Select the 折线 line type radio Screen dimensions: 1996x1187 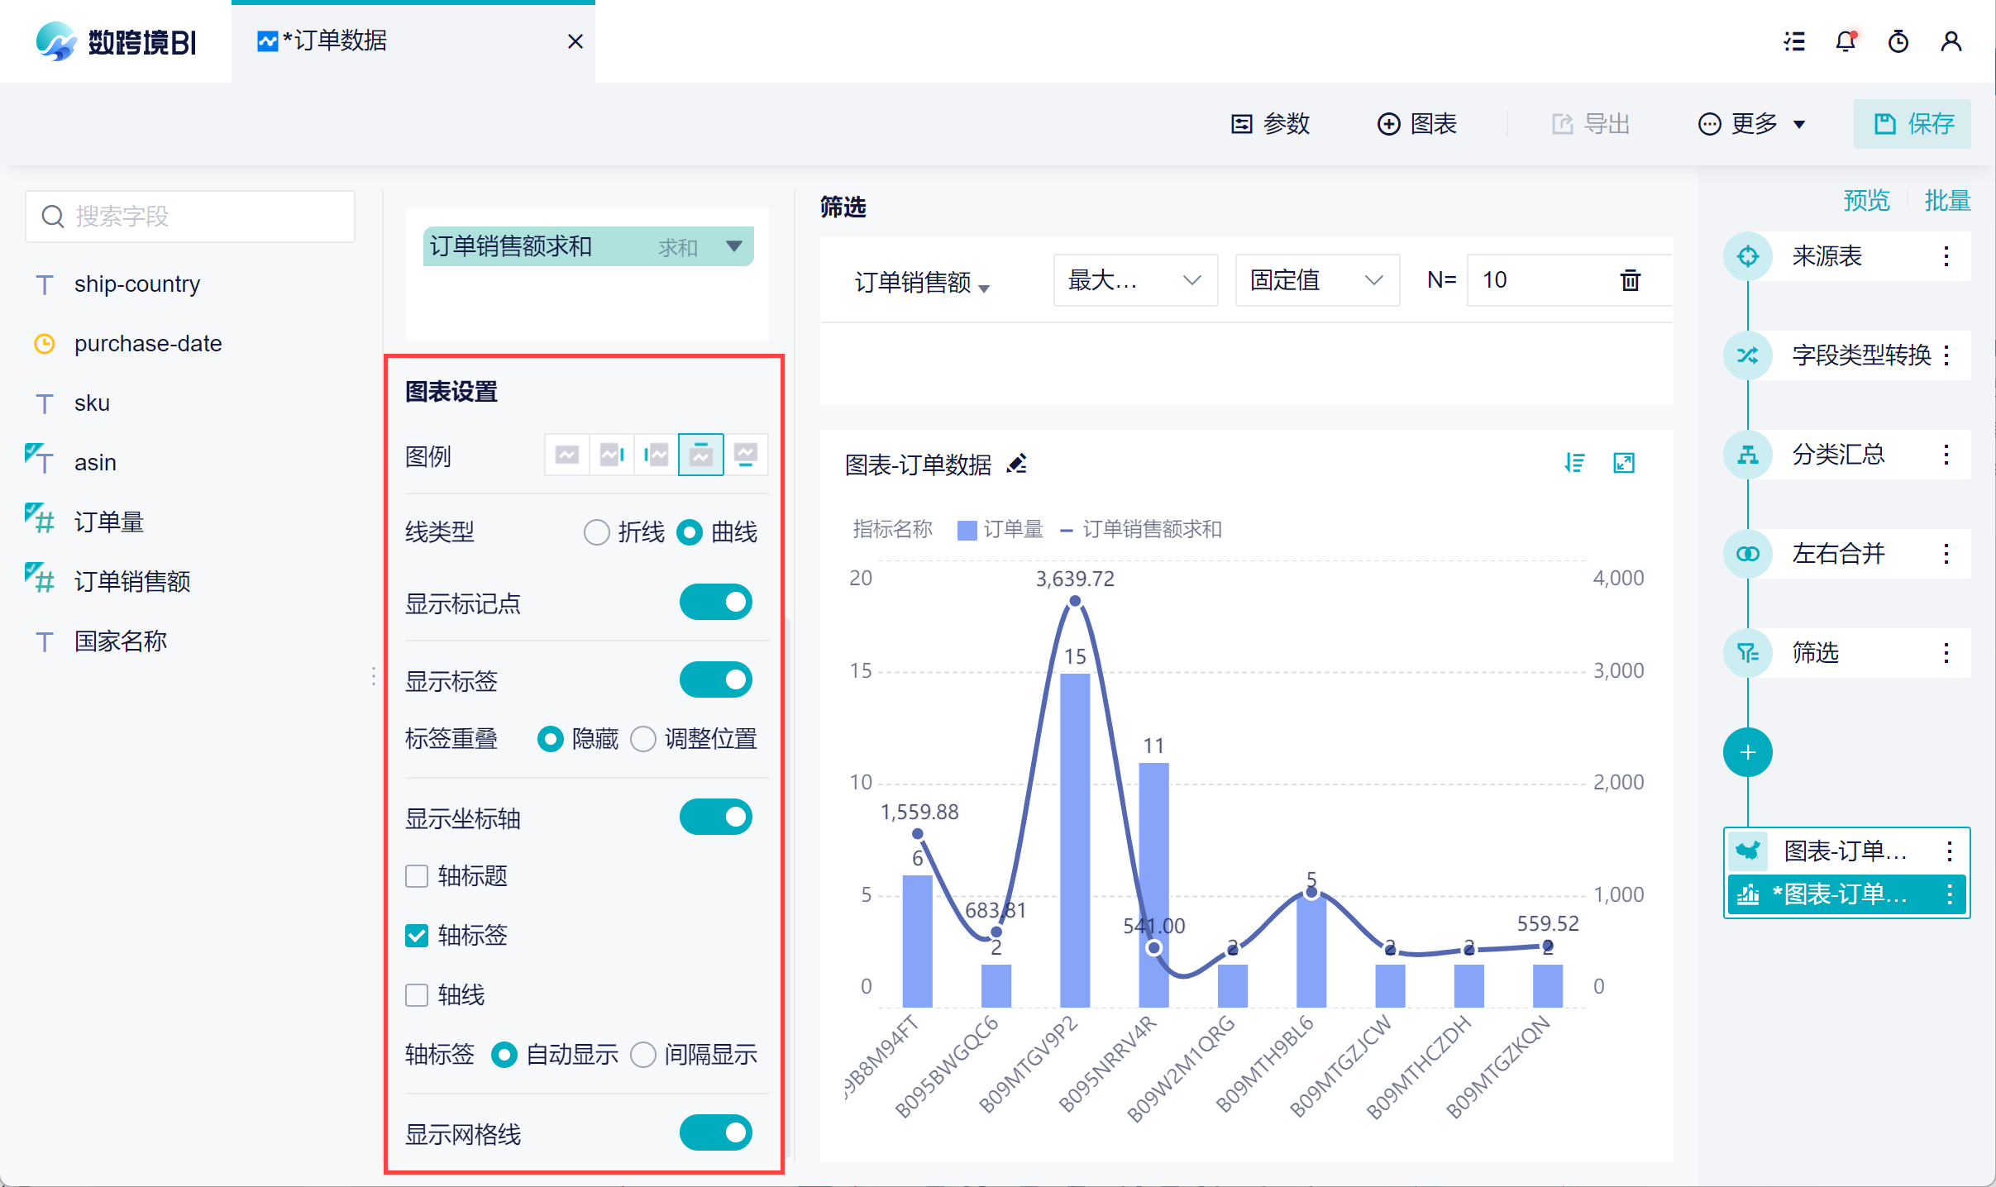point(596,532)
